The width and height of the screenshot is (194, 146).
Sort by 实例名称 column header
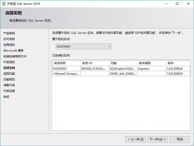[66, 63]
